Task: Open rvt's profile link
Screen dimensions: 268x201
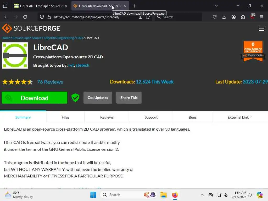Action: [x=71, y=65]
